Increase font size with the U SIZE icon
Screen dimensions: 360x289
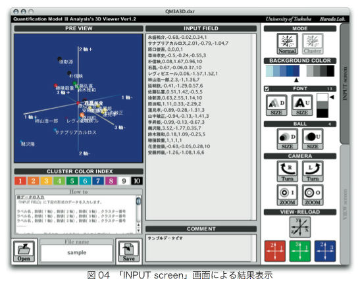pyautogui.click(x=302, y=105)
